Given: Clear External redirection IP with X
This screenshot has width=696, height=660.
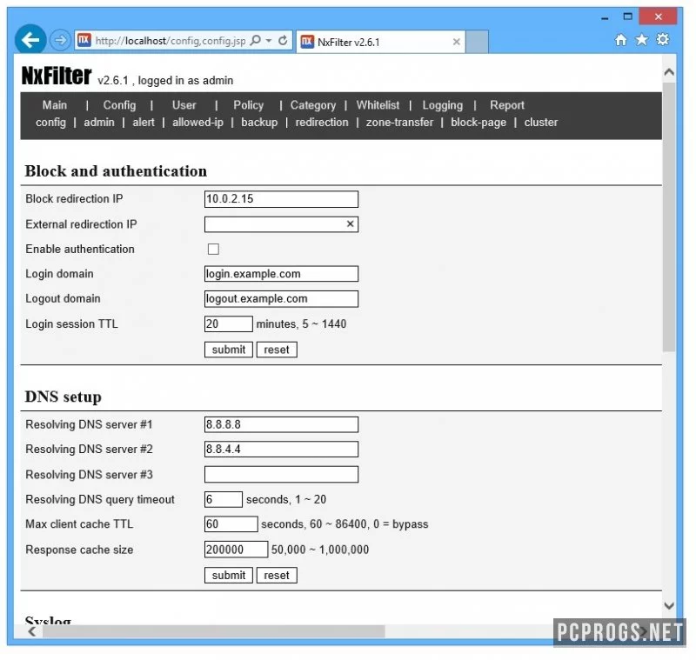Looking at the screenshot, I should (x=350, y=224).
